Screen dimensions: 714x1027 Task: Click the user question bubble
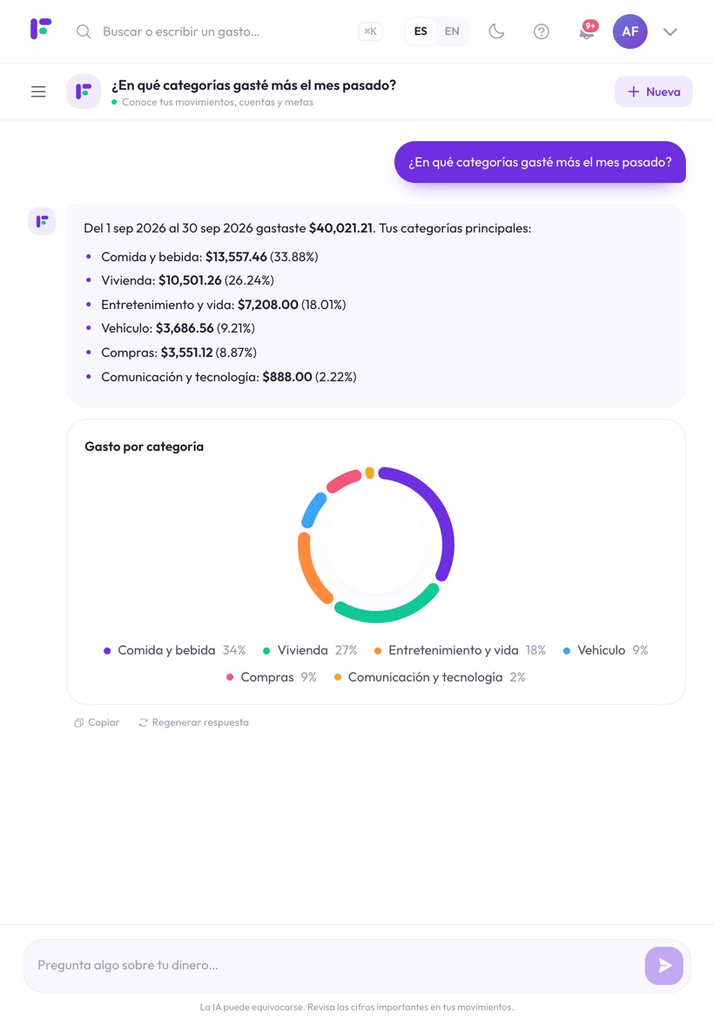pos(540,162)
